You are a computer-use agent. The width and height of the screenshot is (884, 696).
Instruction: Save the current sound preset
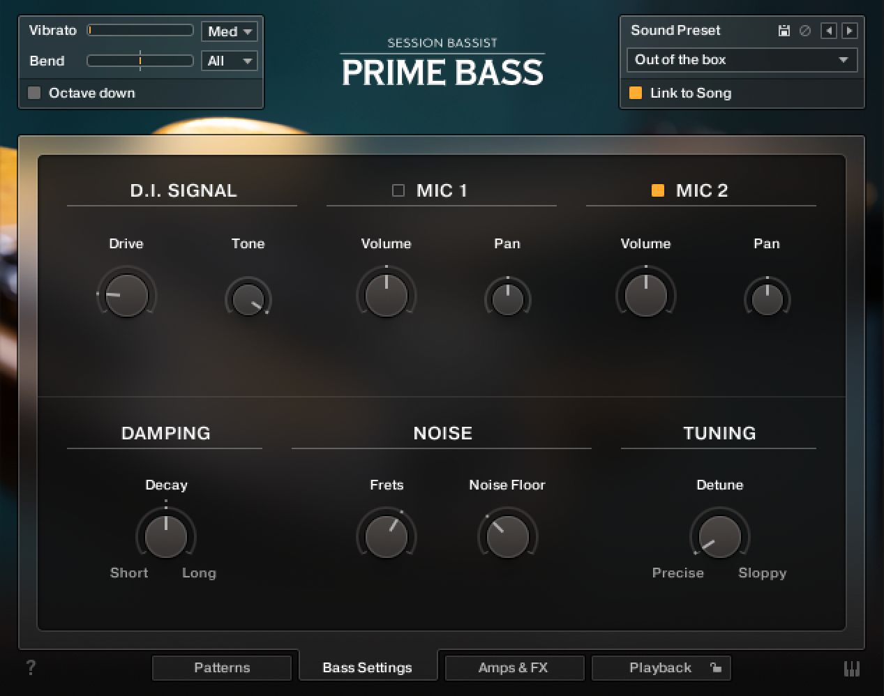click(783, 30)
